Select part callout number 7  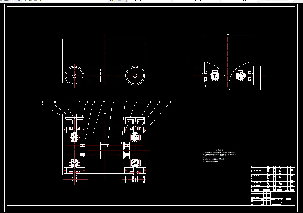pyautogui.click(x=104, y=103)
